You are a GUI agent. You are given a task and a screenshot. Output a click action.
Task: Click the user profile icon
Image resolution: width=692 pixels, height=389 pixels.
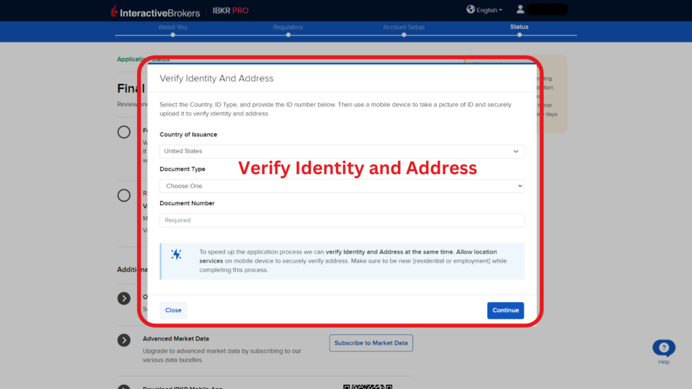coord(520,9)
